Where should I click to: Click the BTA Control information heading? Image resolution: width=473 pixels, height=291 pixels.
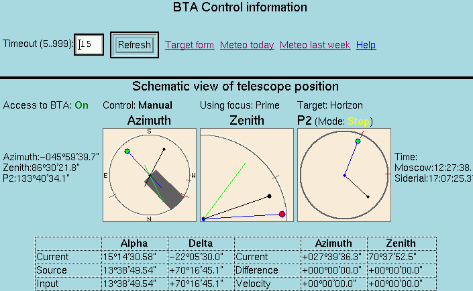(x=240, y=7)
